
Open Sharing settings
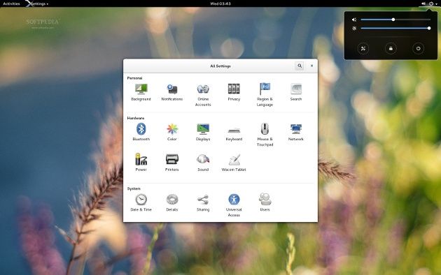(x=203, y=202)
